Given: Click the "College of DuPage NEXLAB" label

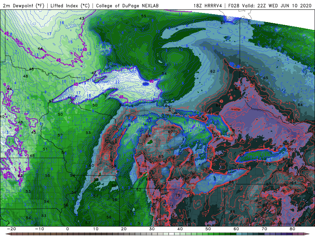Looking at the screenshot, I should 127,6.
